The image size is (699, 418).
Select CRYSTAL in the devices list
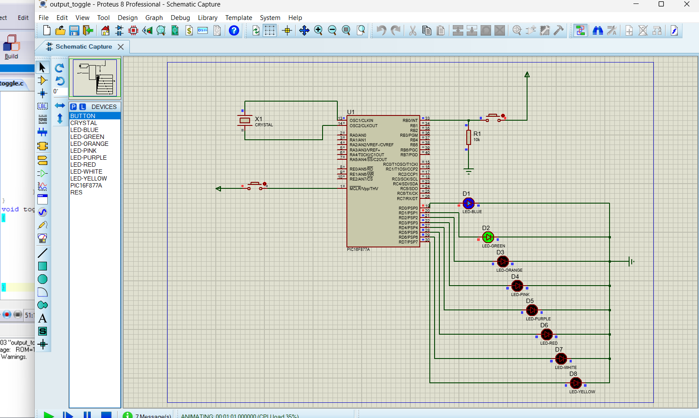point(95,123)
